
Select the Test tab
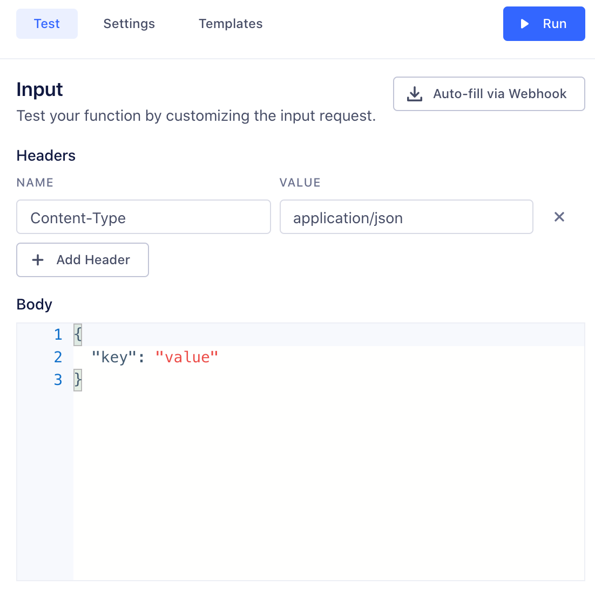tap(46, 24)
